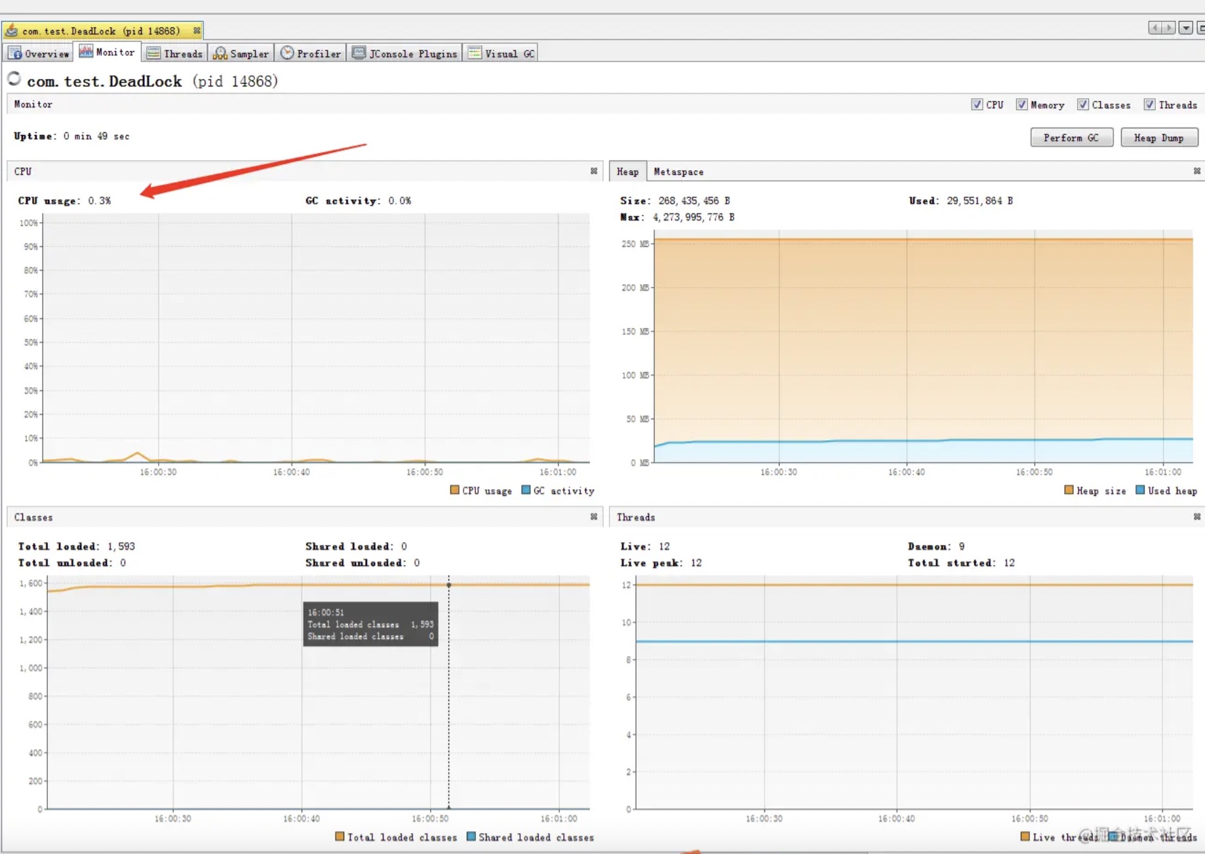Click the Overview tab icon
The height and width of the screenshot is (854, 1205).
click(x=15, y=53)
